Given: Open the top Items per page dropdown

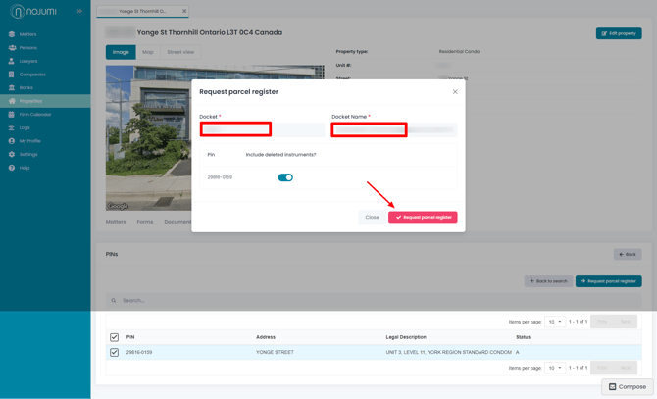Looking at the screenshot, I should (555, 322).
